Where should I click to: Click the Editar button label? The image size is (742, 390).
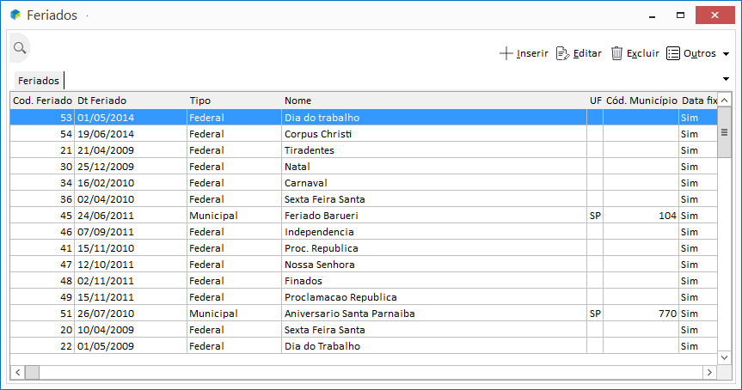coord(587,53)
